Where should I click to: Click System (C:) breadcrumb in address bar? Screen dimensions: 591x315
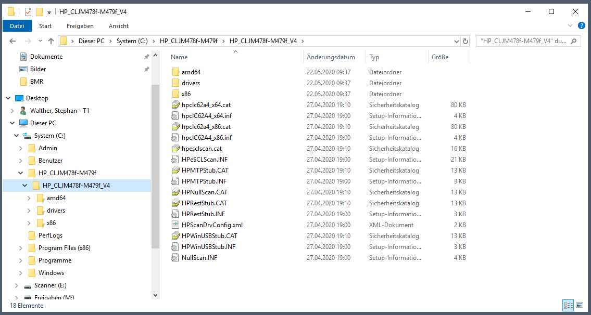click(132, 41)
